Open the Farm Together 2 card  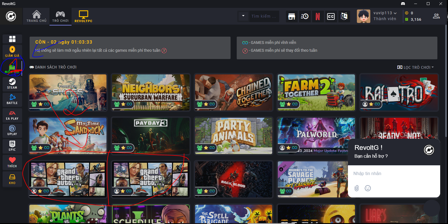pos(316,92)
